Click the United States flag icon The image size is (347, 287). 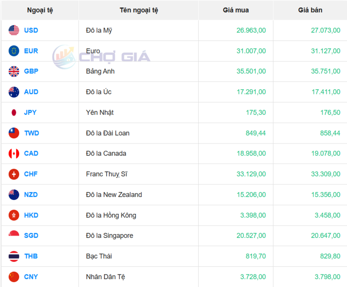[14, 30]
